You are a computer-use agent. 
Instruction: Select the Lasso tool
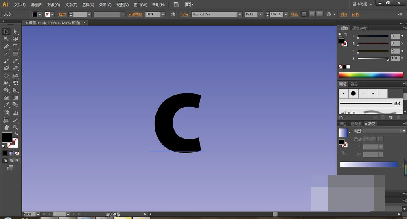tap(15, 39)
